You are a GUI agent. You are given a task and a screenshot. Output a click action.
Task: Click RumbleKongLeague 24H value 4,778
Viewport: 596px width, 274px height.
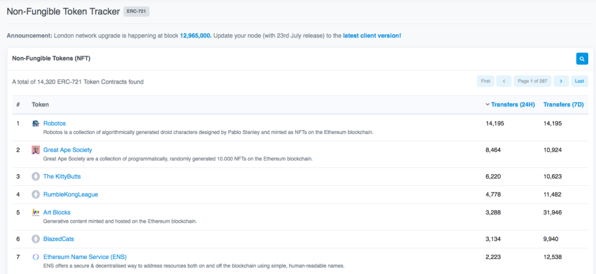tap(493, 194)
